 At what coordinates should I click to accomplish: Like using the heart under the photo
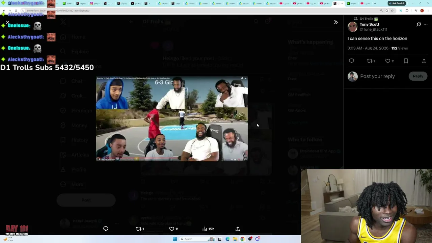pos(172,229)
